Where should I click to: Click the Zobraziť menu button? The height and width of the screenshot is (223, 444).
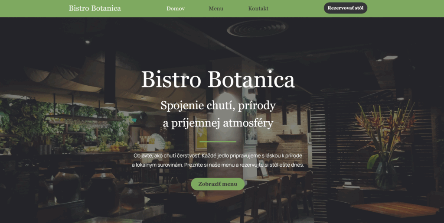(218, 184)
